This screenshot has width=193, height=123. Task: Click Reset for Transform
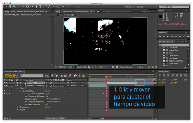(x=48, y=107)
